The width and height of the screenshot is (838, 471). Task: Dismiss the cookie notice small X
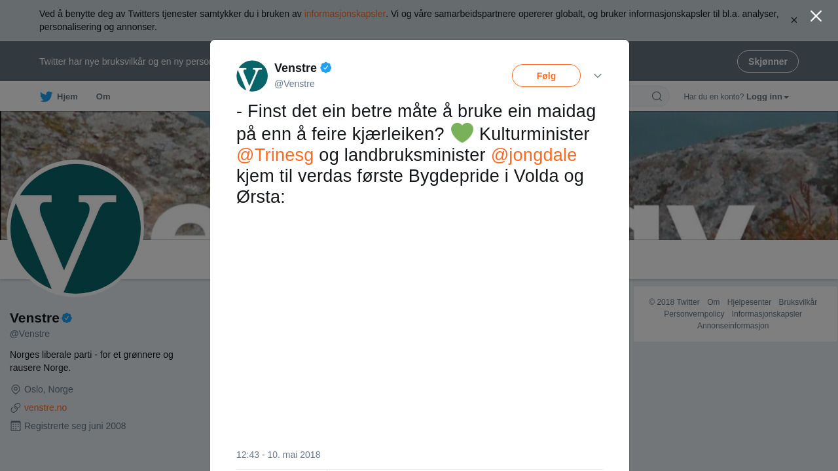click(x=794, y=20)
